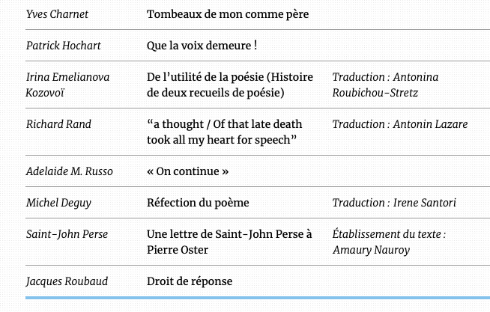Open "Réfection du poème" article

(x=198, y=203)
